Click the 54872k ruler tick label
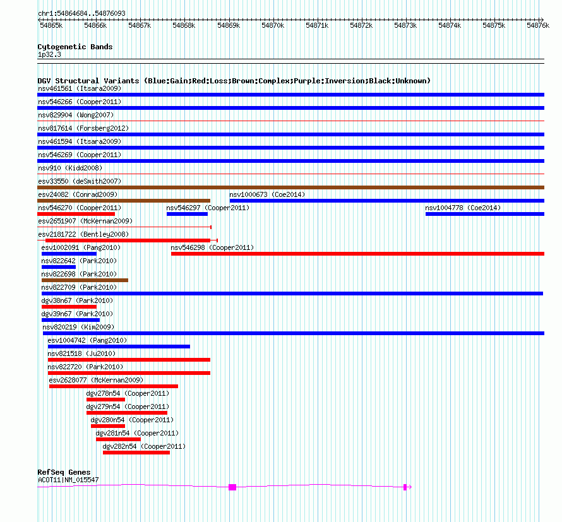 [x=361, y=25]
